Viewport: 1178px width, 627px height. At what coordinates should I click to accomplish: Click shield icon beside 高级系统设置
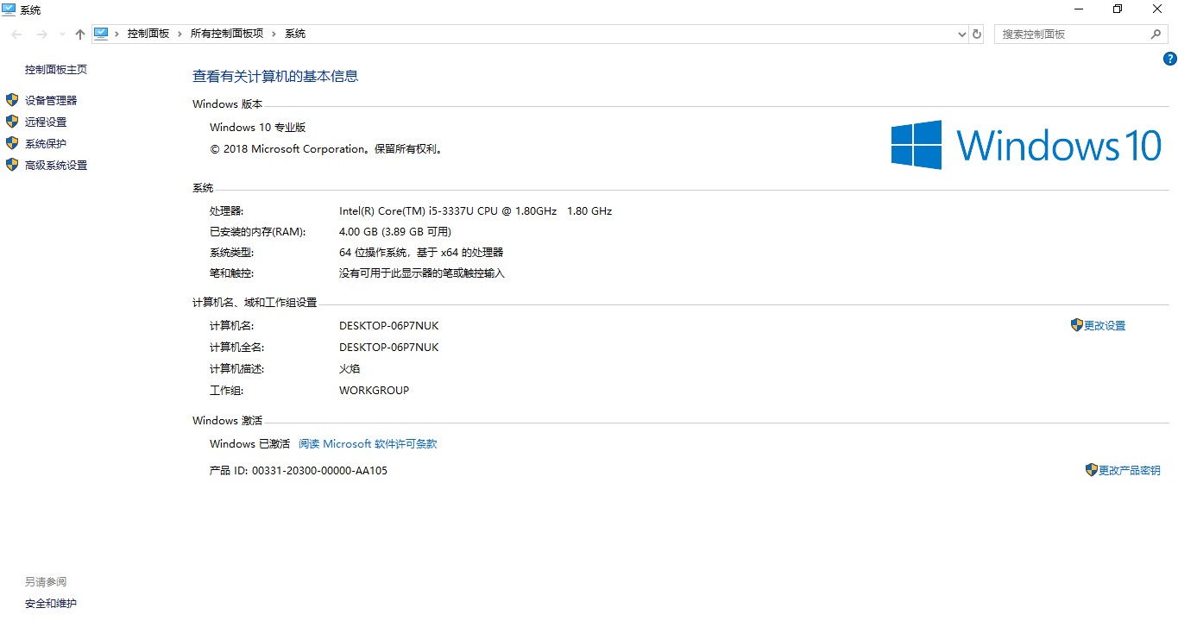pyautogui.click(x=12, y=165)
